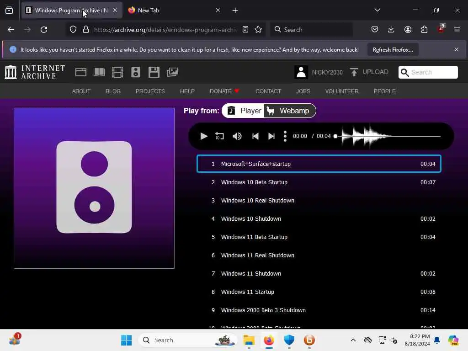Open the JOBS link
468x351 pixels.
click(x=303, y=91)
